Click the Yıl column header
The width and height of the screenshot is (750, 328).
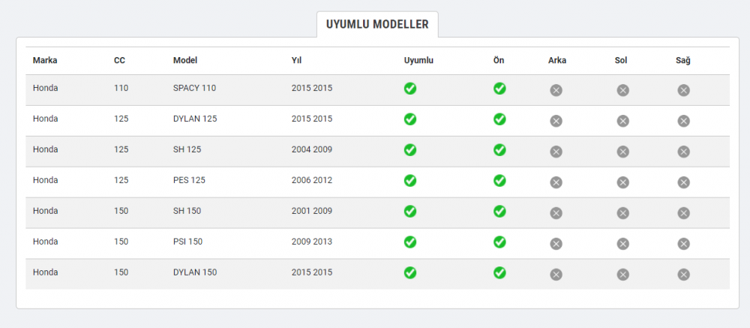pyautogui.click(x=296, y=60)
